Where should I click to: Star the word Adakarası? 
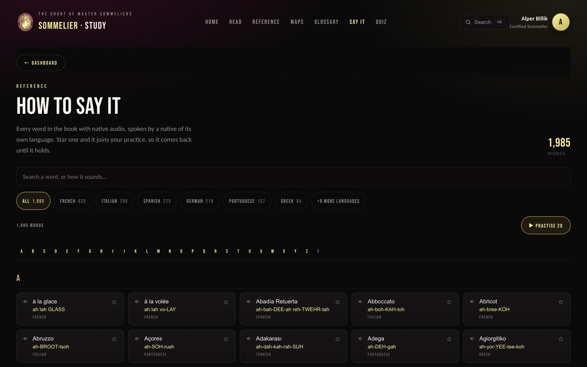338,339
